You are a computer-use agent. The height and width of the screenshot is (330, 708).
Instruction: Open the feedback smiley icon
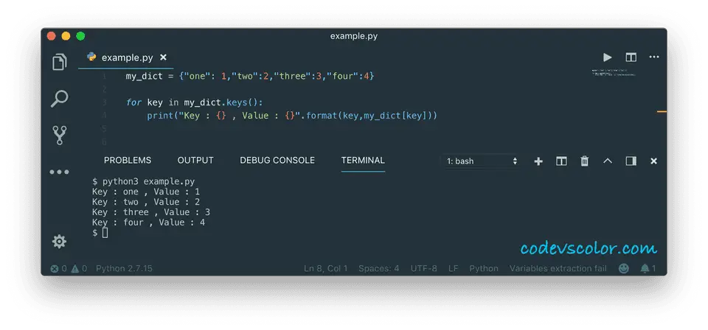624,269
